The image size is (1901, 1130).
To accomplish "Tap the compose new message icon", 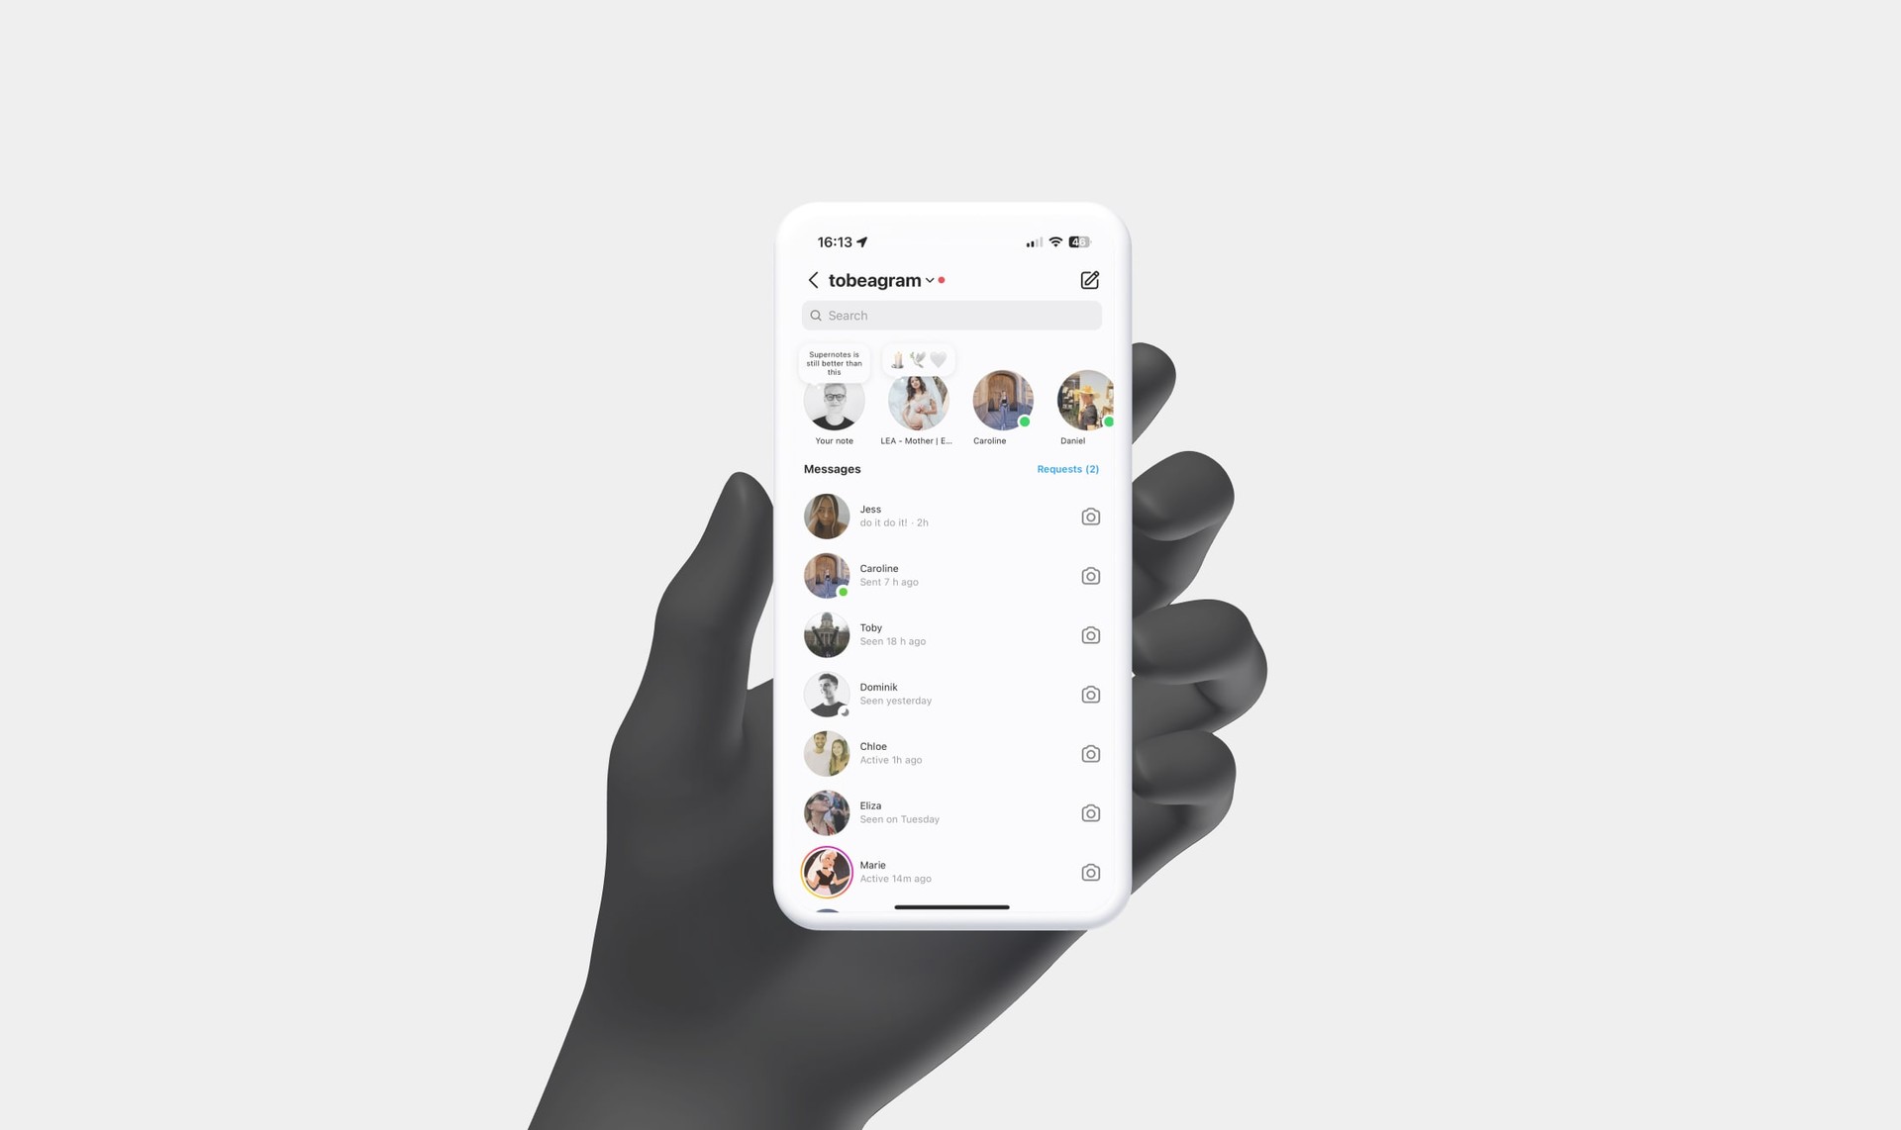I will point(1090,280).
